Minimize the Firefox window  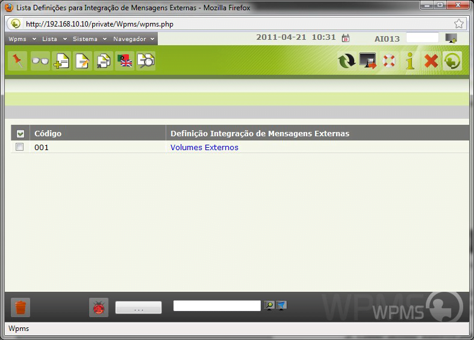tap(427, 5)
